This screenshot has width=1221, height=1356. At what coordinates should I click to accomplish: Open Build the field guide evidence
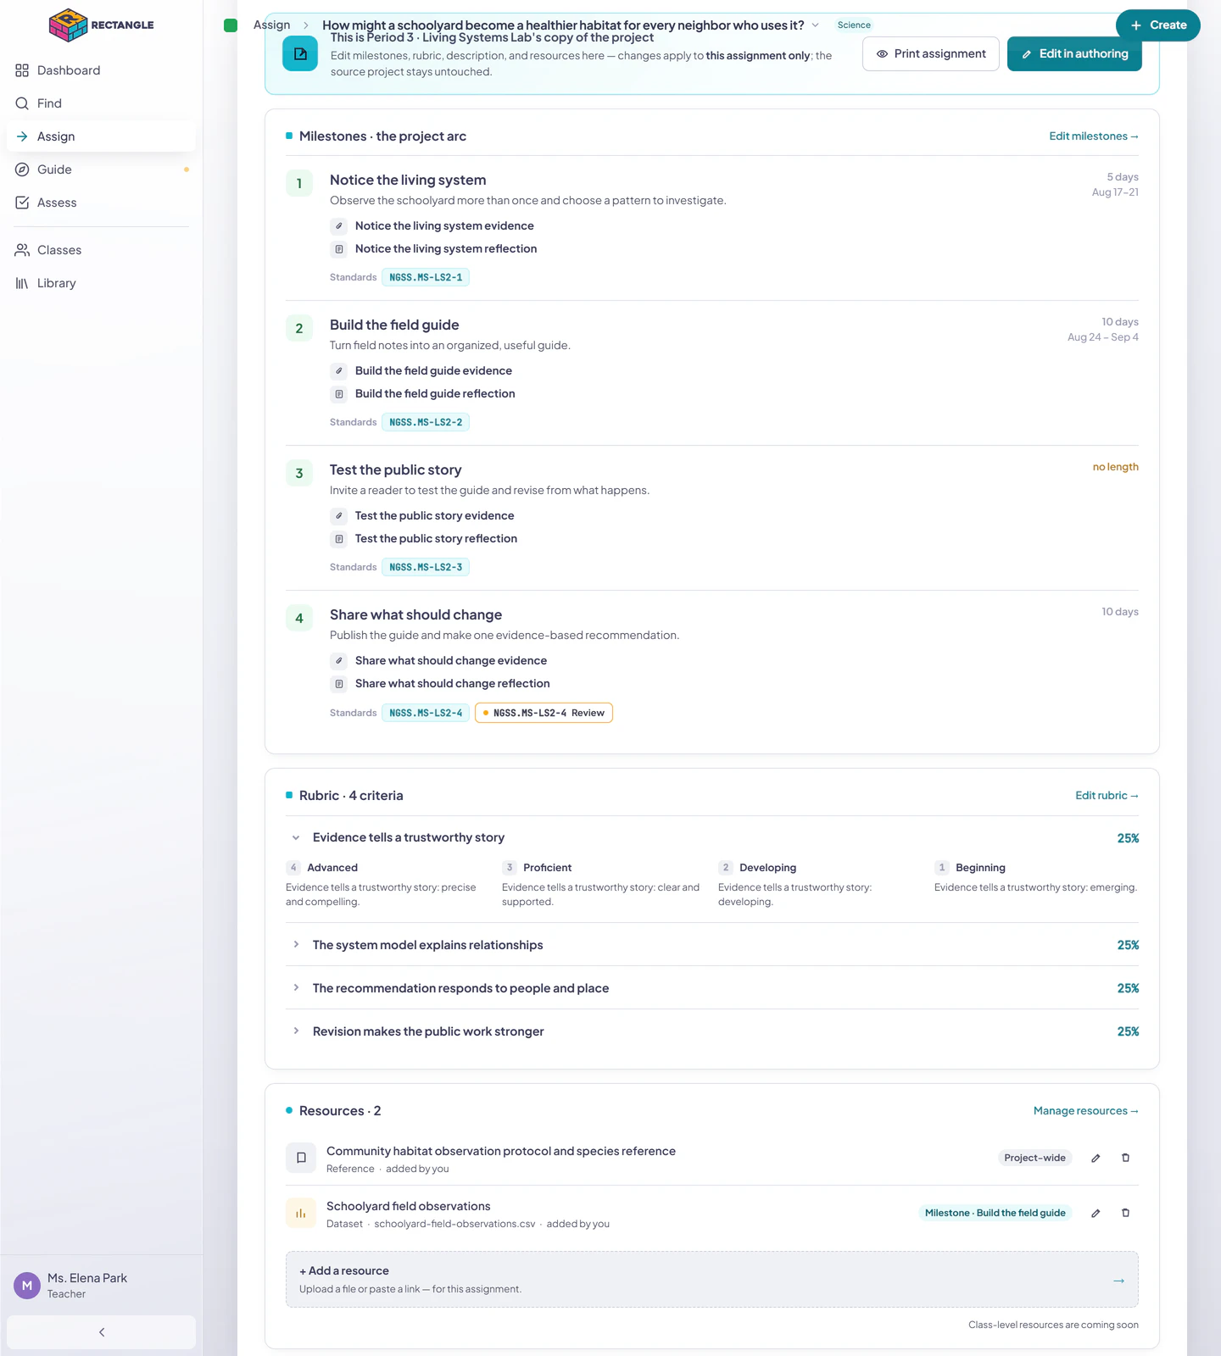coord(433,371)
